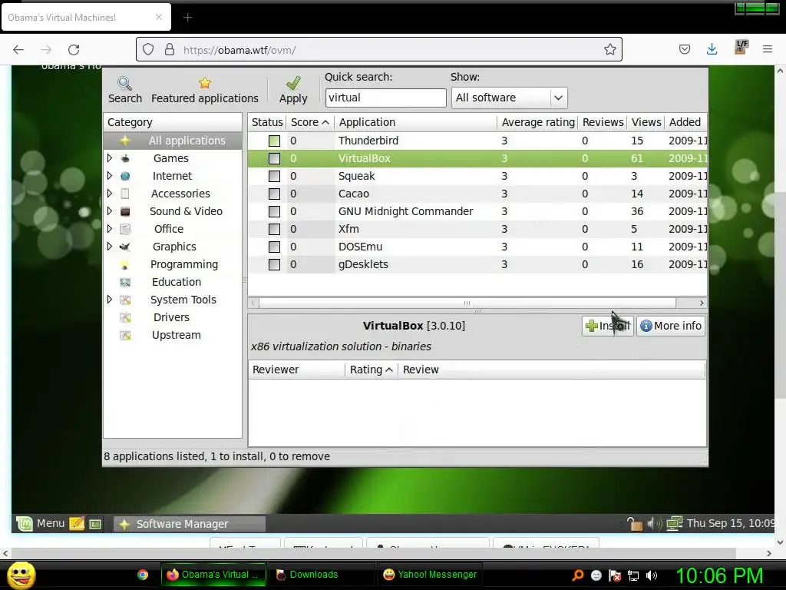
Task: Click the Install button for VirtualBox
Action: [x=608, y=326]
